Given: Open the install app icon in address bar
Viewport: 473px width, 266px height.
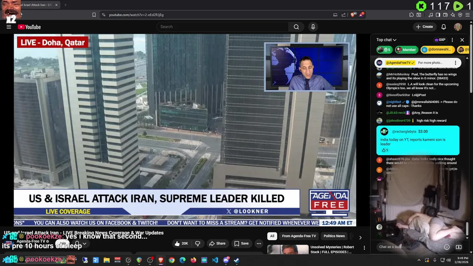Looking at the screenshot, I should click(335, 15).
